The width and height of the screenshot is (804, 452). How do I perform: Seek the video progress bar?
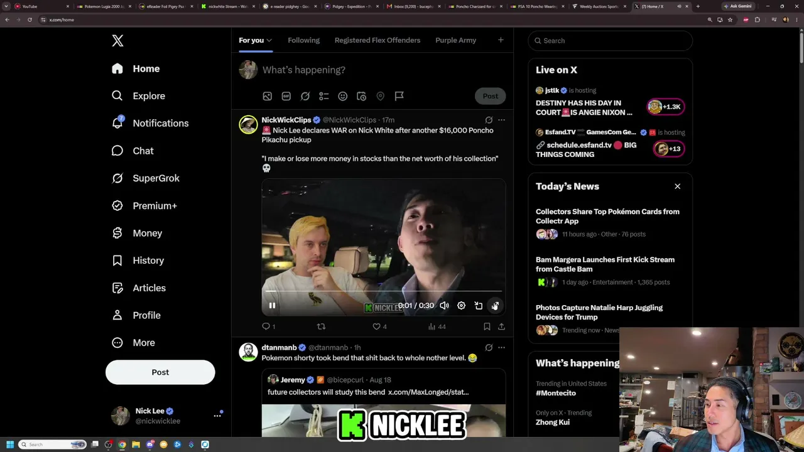(383, 291)
